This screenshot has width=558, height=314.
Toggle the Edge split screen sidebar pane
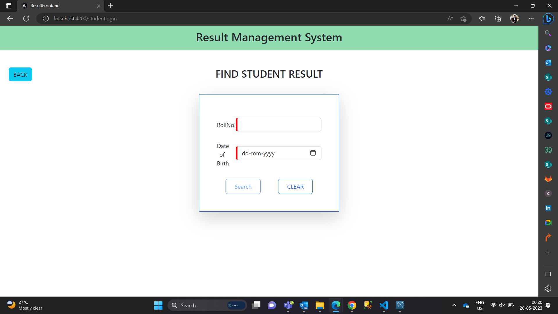(548, 274)
